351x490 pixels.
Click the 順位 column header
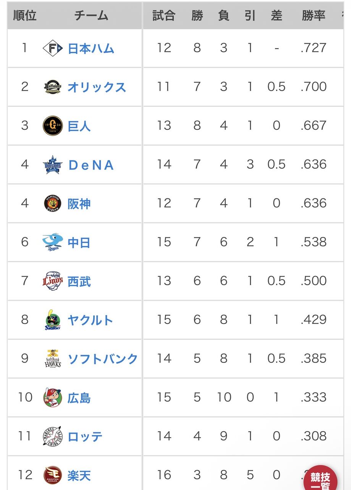[25, 16]
